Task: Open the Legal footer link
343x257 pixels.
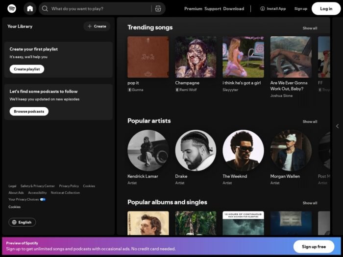Action: click(12, 186)
